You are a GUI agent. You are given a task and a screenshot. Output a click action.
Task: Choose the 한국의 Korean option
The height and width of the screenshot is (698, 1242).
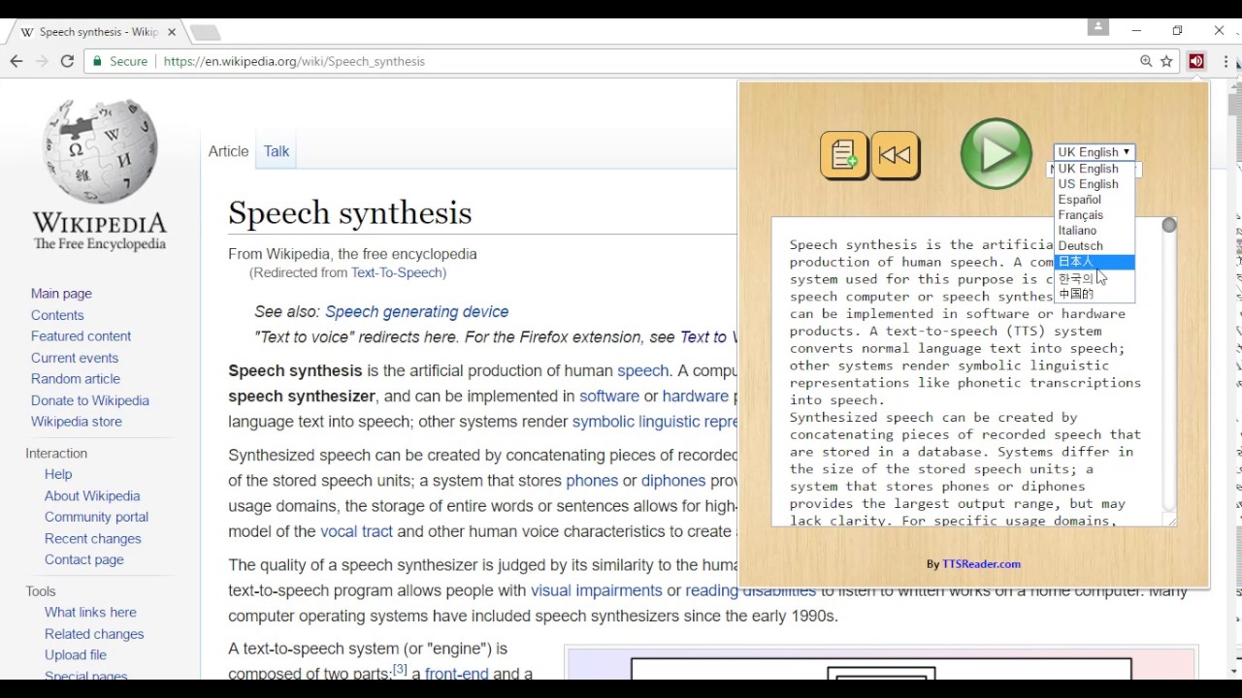1094,278
